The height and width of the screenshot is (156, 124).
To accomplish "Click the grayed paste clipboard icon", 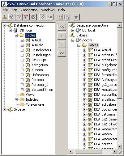I will pyautogui.click(x=66, y=17).
